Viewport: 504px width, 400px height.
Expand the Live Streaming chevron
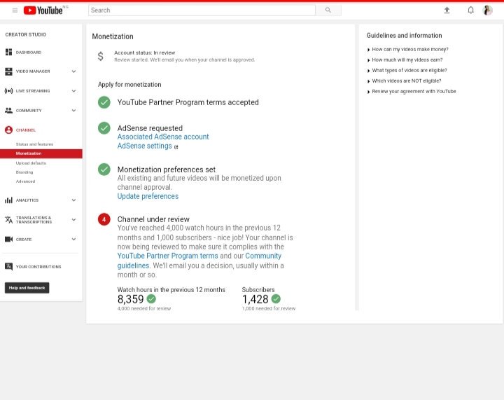click(x=73, y=91)
